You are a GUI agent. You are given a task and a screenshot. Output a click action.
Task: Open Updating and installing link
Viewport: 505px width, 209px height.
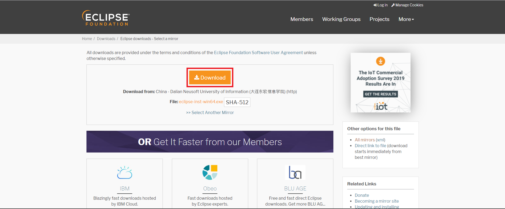[377, 207]
